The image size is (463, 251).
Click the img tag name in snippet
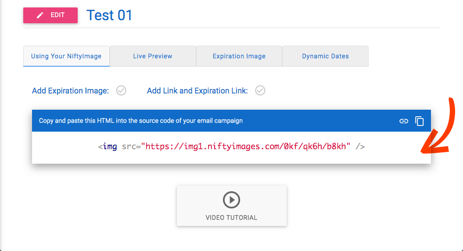point(110,147)
